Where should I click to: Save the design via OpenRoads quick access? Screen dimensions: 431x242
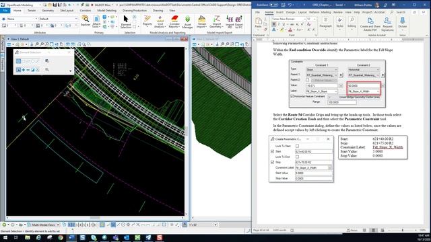[55, 5]
